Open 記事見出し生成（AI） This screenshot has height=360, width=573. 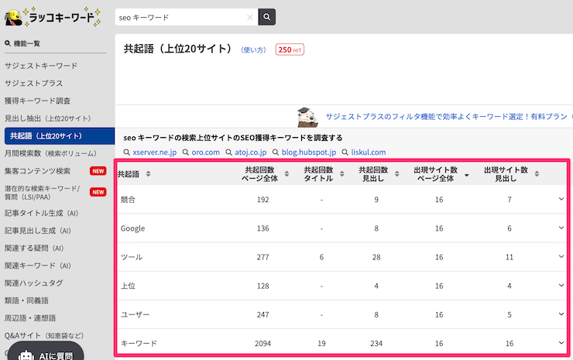coord(38,231)
